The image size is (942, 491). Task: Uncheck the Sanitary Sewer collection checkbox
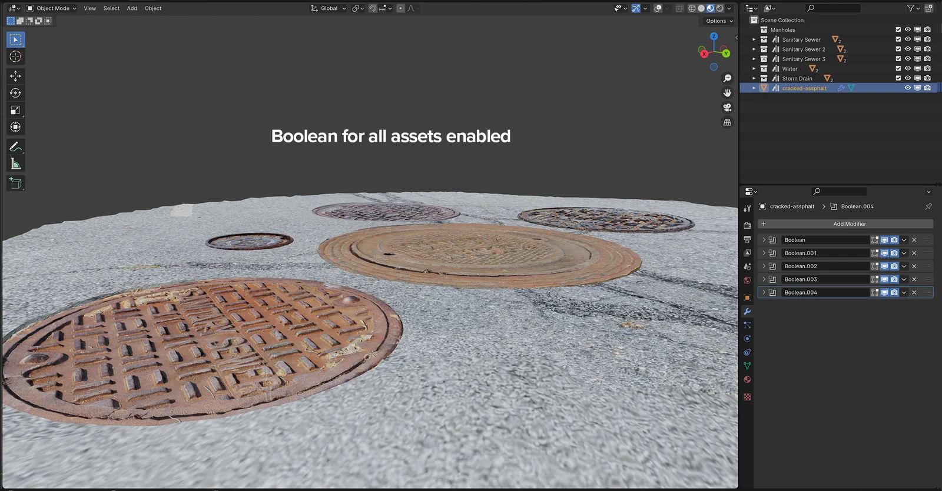pos(898,39)
